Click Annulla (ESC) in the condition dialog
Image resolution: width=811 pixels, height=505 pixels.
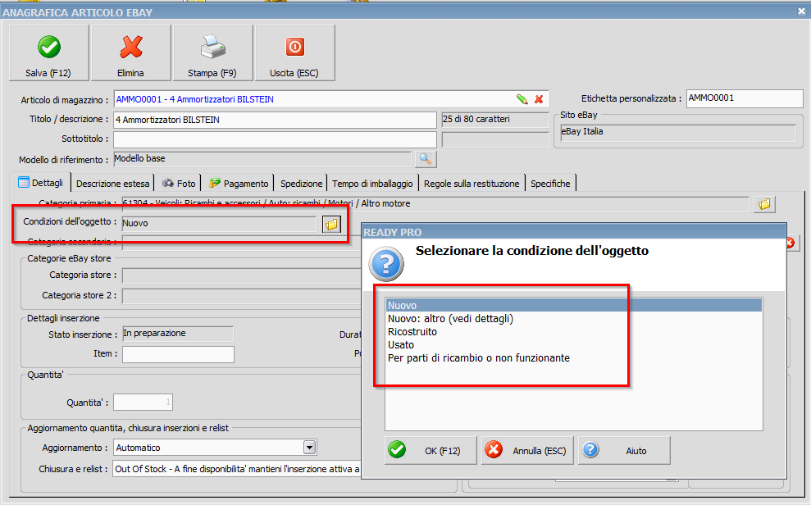click(x=527, y=451)
